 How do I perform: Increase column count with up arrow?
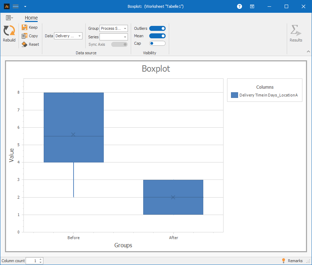coord(41,259)
